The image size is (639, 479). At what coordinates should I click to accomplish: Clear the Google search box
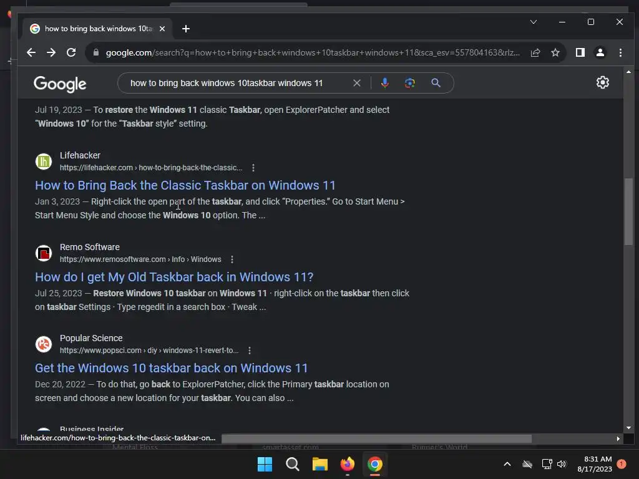356,83
